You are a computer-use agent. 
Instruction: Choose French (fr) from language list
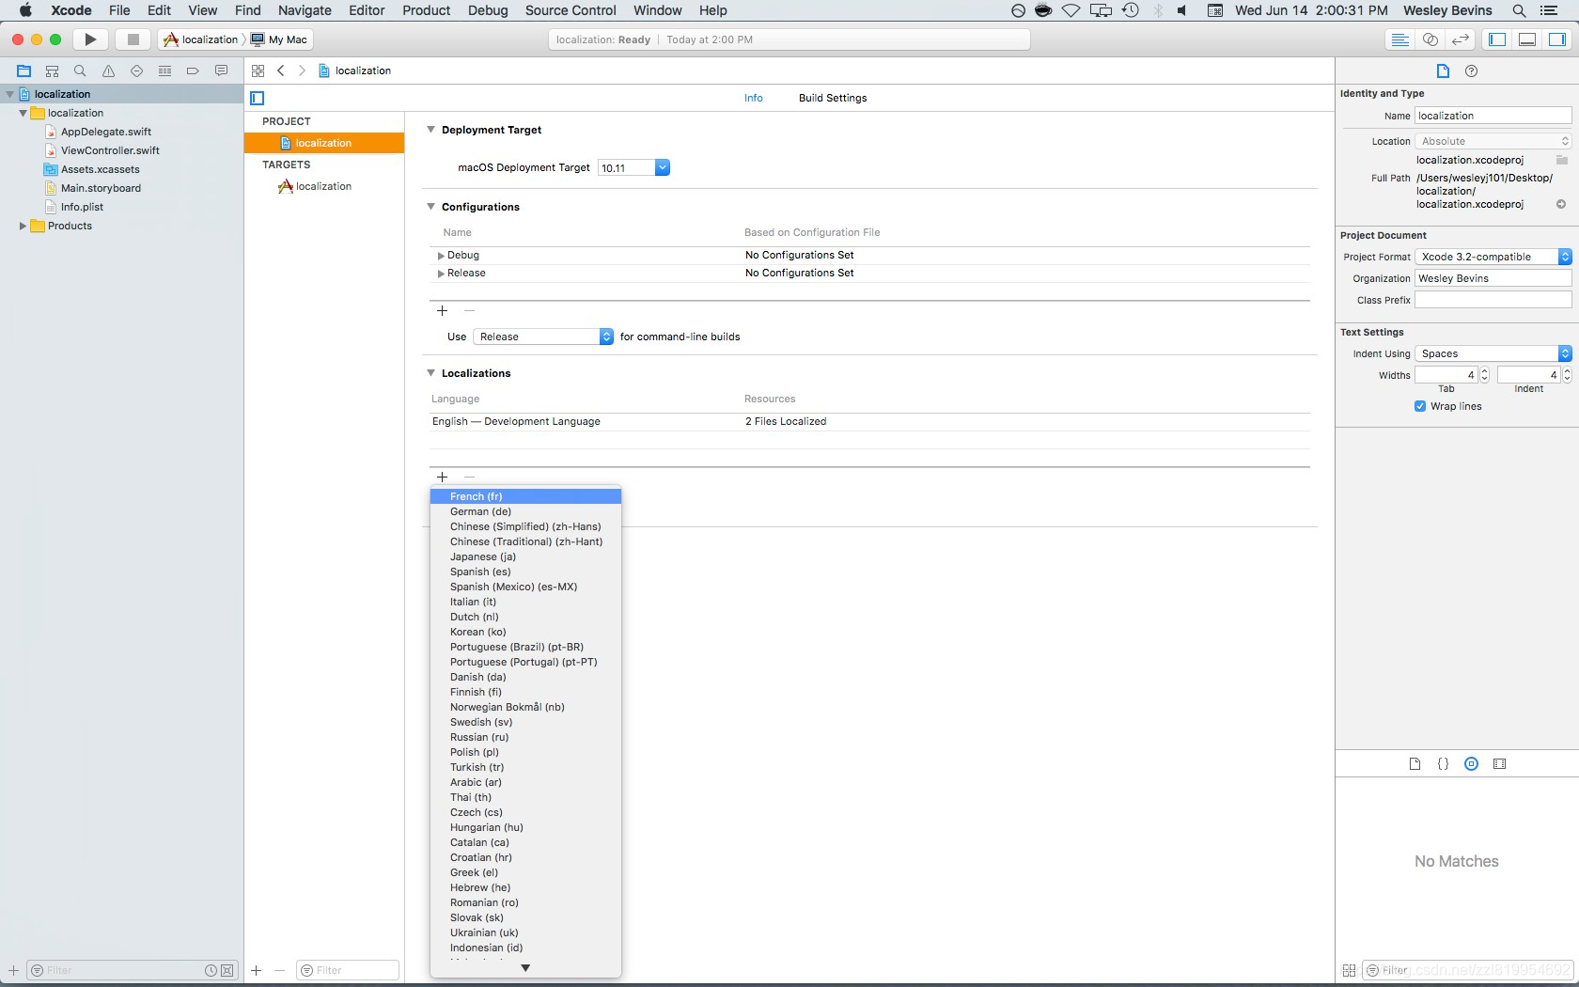525,496
